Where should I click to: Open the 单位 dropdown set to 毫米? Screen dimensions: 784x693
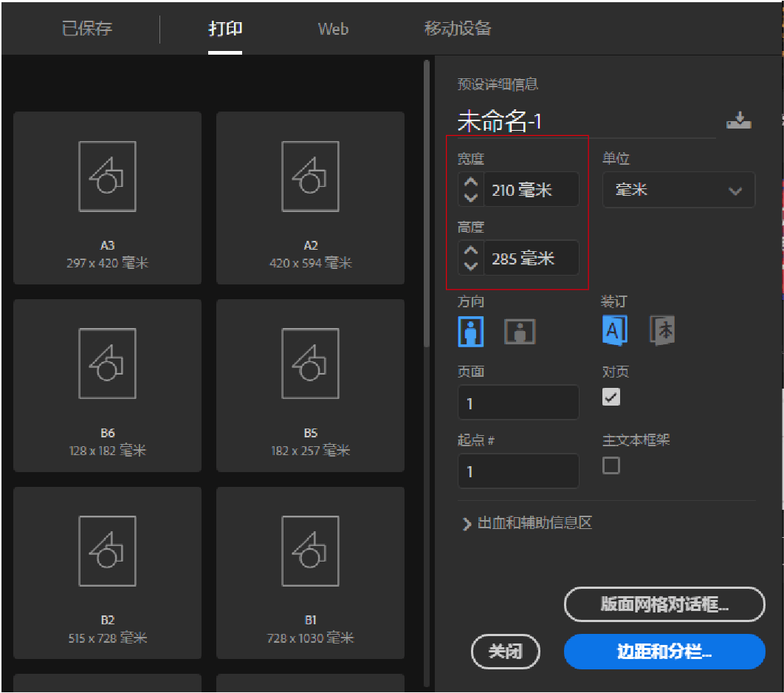(x=678, y=190)
